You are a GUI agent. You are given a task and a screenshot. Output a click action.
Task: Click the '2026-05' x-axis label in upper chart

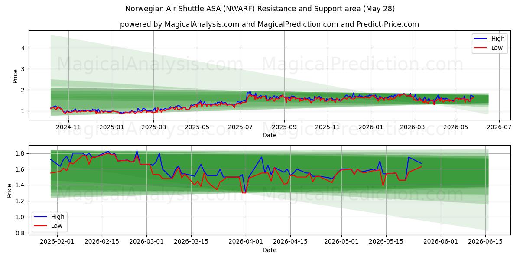point(456,127)
